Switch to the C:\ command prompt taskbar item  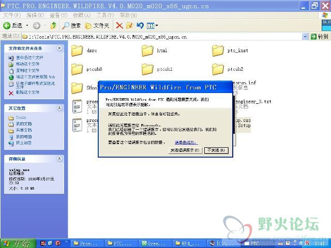(223, 243)
